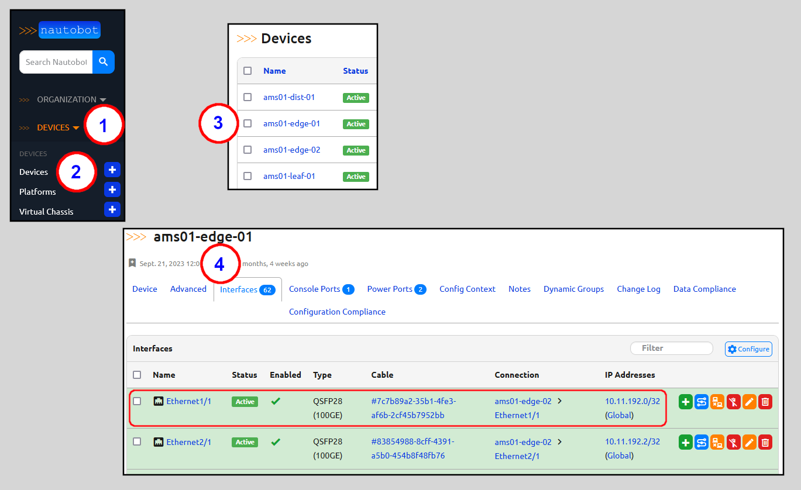Check the checkbox for ams01-dist-01
801x490 pixels.
247,97
